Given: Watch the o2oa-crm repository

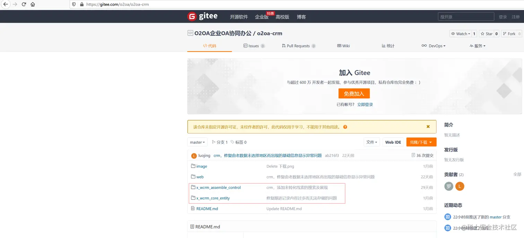Looking at the screenshot, I should click(x=461, y=34).
